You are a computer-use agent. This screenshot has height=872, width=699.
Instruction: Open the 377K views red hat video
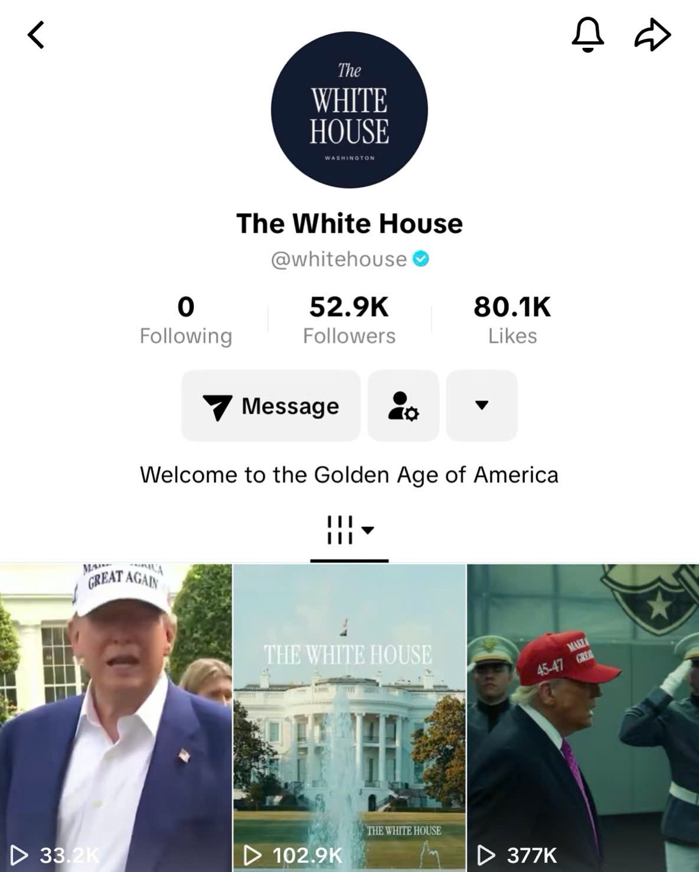pos(583,718)
